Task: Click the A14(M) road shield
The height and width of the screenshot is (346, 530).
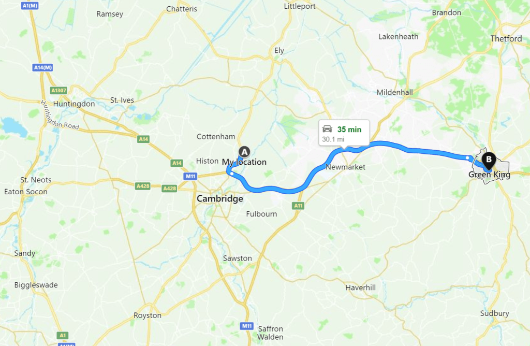Action: 43,67
